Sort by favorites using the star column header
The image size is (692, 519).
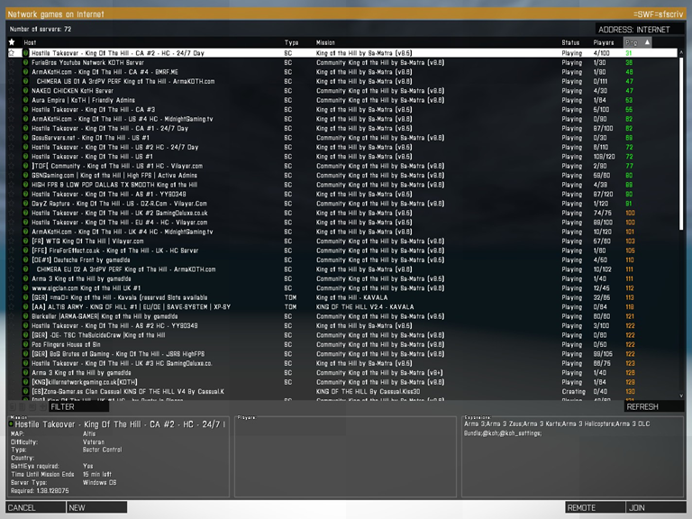(x=12, y=42)
